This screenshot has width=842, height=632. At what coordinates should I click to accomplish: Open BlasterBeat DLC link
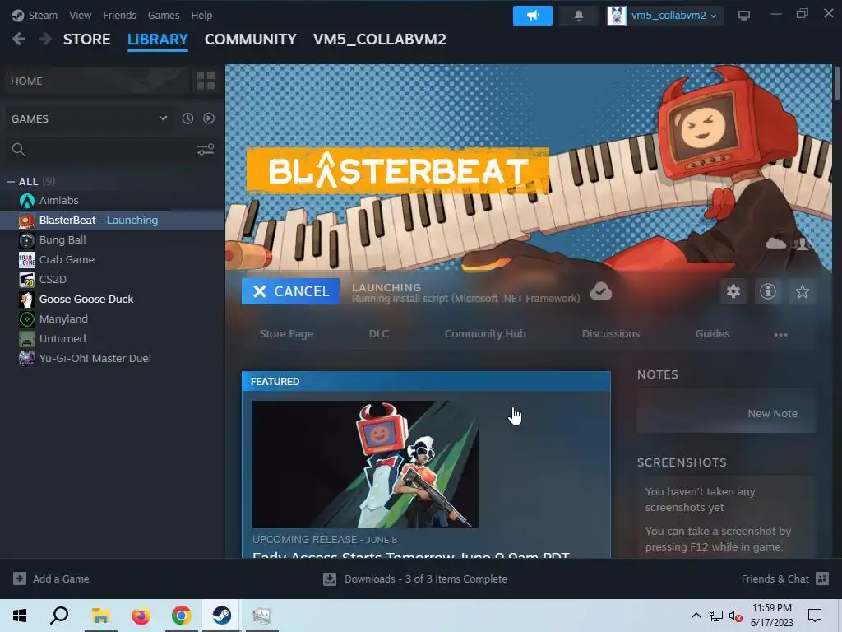point(378,334)
